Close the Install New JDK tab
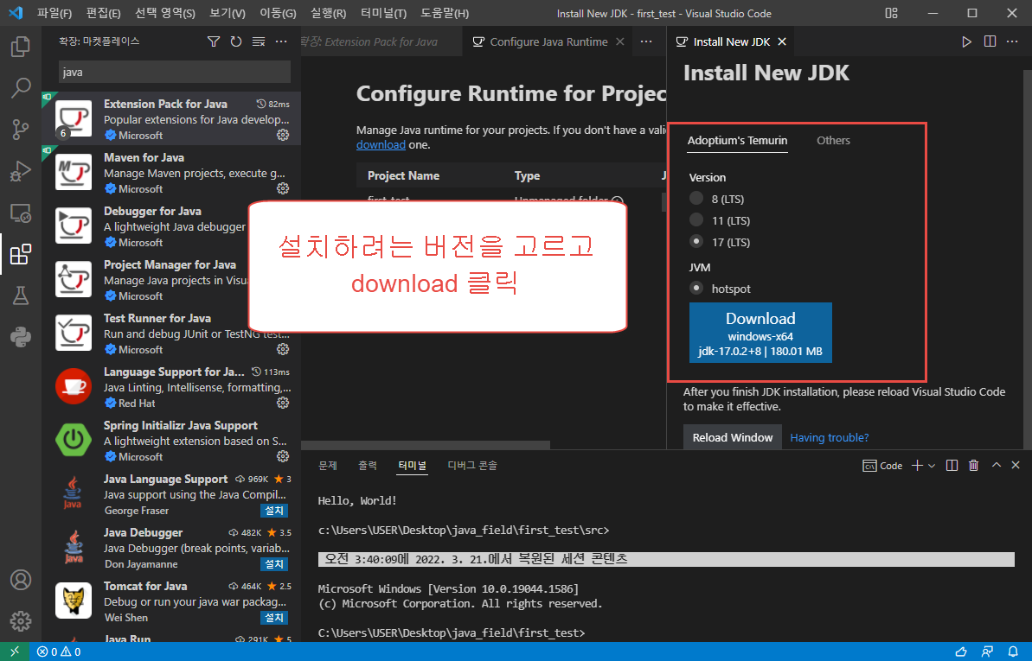 (x=782, y=41)
